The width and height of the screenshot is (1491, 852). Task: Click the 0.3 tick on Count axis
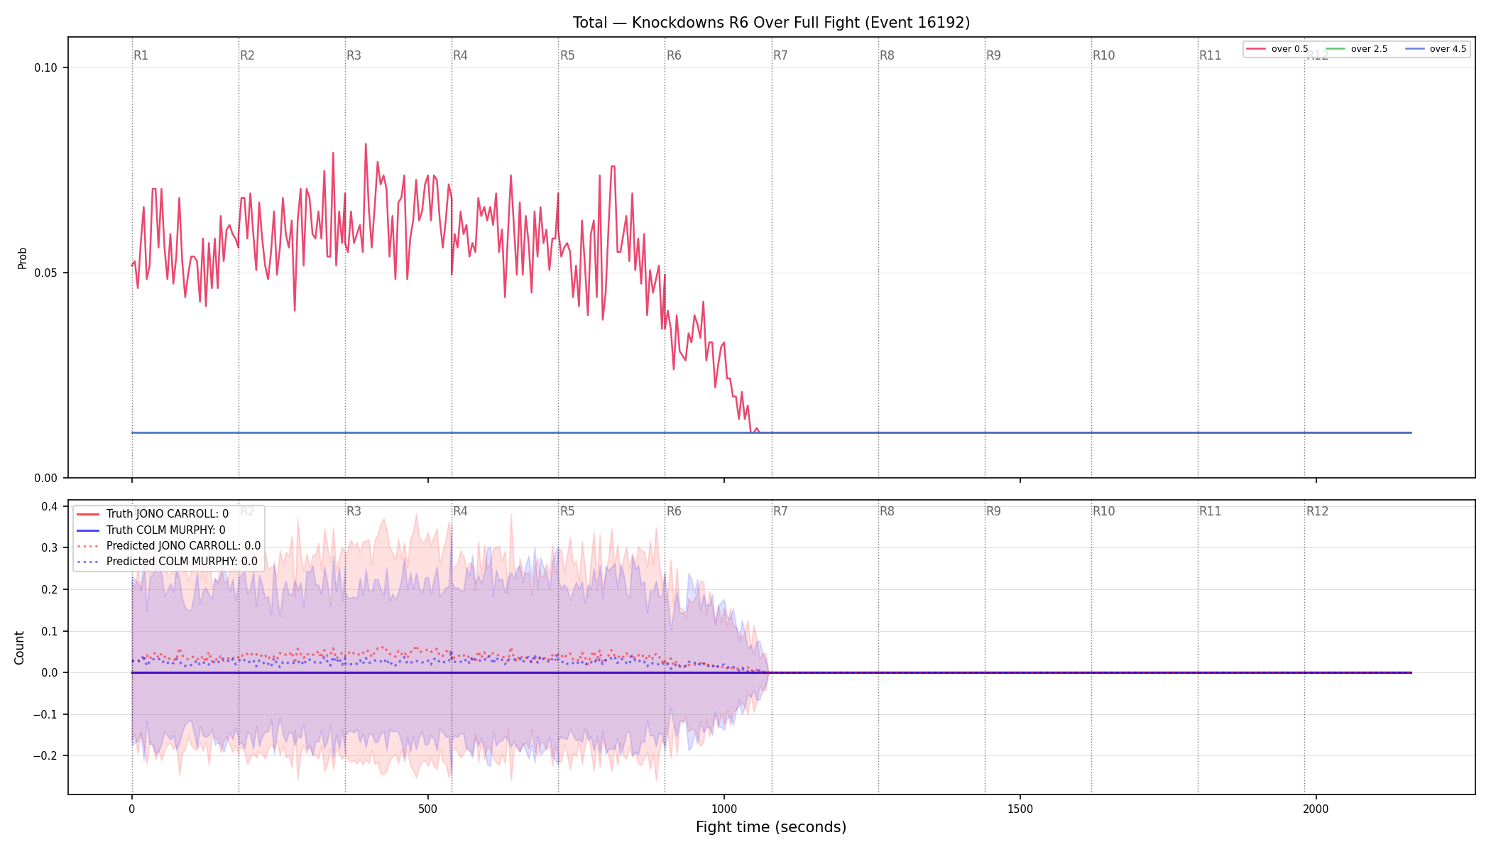49,548
